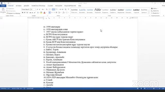
Task: Switch to the ВИД (View) tab
Action: click(x=80, y=6)
